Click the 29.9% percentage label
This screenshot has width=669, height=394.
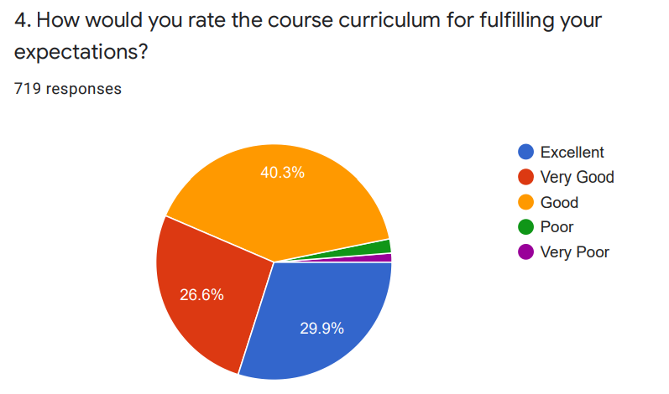point(321,329)
